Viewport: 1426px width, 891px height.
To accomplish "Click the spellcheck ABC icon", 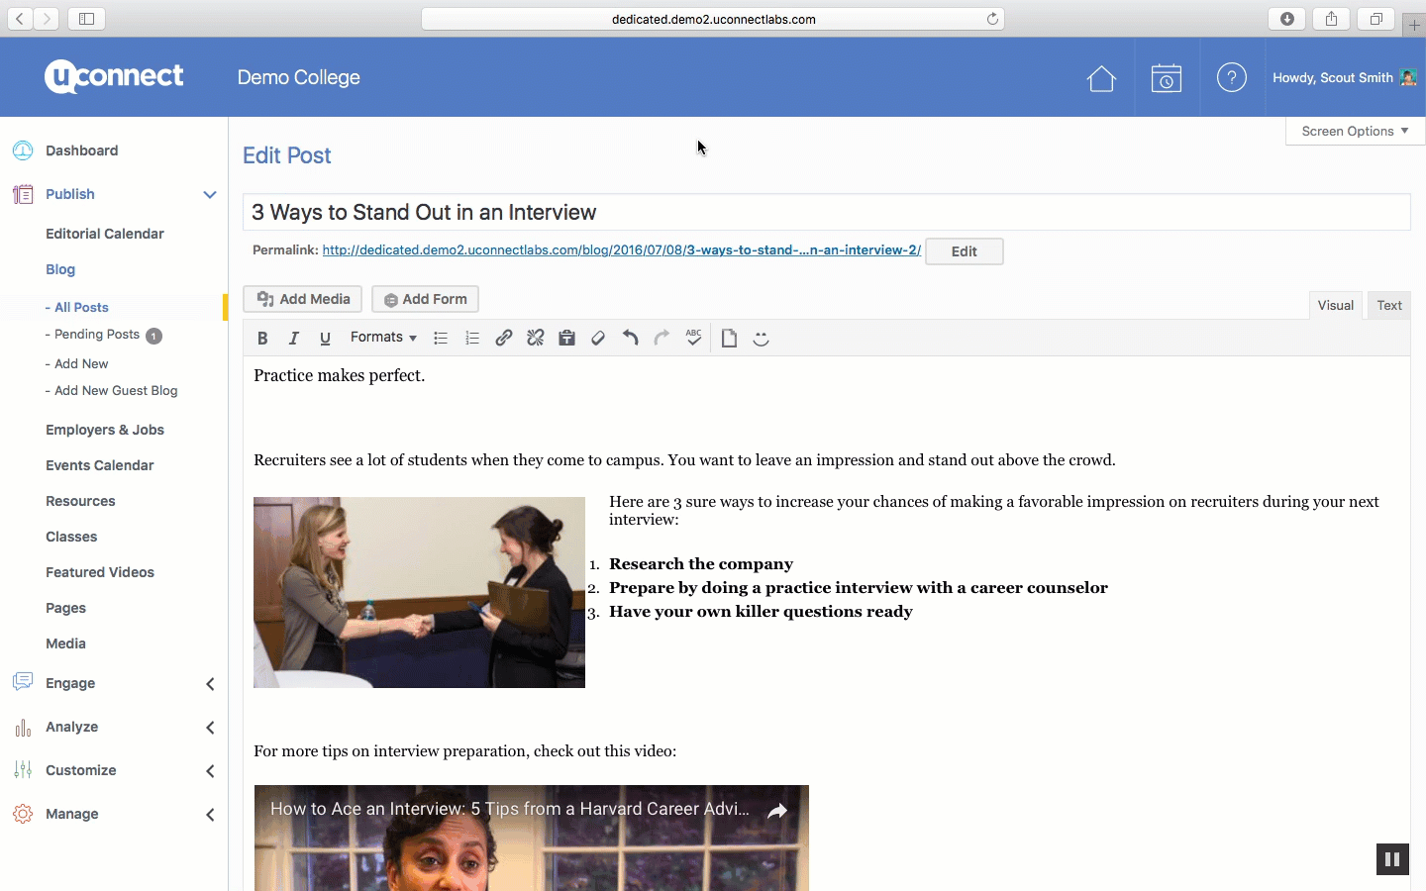I will click(x=693, y=339).
